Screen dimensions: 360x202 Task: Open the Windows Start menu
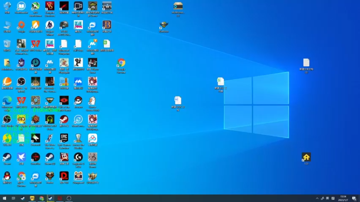pyautogui.click(x=4, y=198)
